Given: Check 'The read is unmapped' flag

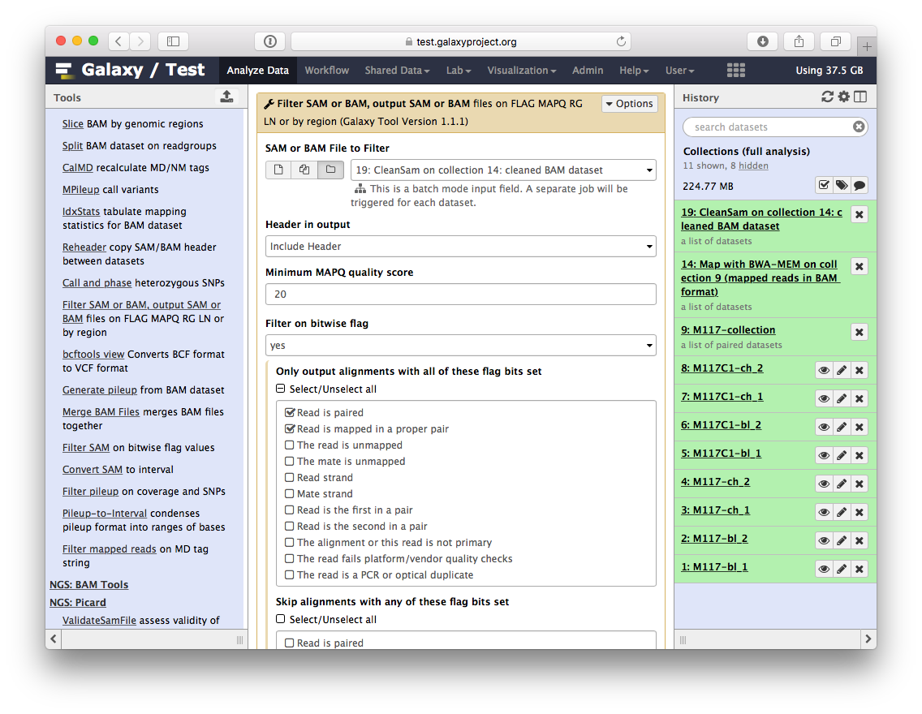Looking at the screenshot, I should [x=289, y=445].
